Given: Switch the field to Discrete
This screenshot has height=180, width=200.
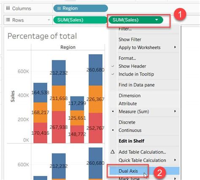Looking at the screenshot, I should coord(127,122).
